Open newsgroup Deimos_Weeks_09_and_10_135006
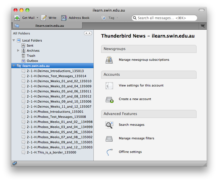Viewport: 218px width, 182px height. pos(59,101)
